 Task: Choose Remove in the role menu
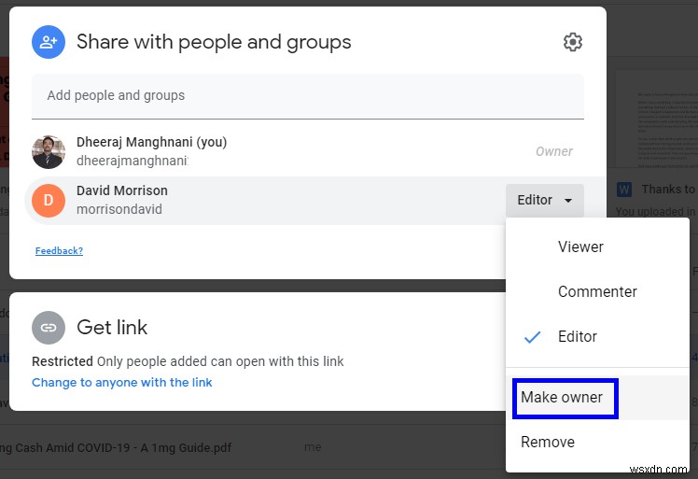pyautogui.click(x=597, y=442)
